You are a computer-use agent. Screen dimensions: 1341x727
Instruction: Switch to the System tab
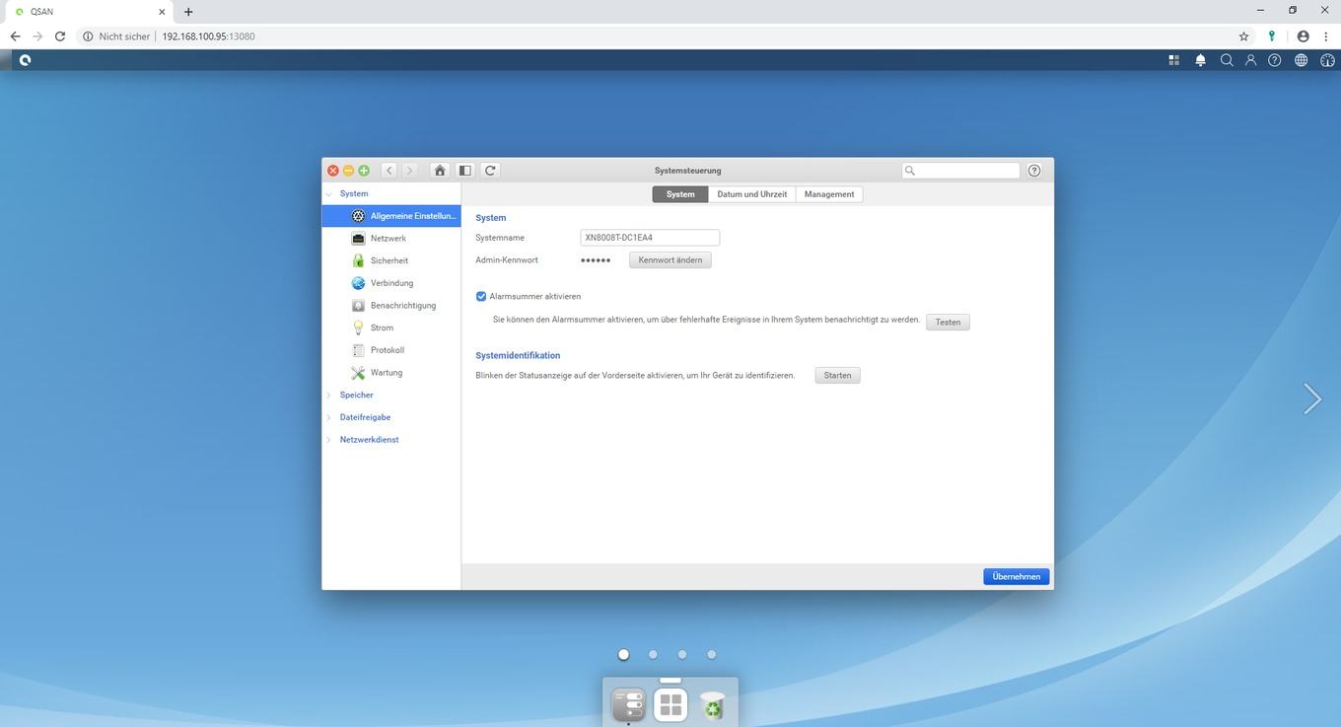(x=680, y=194)
